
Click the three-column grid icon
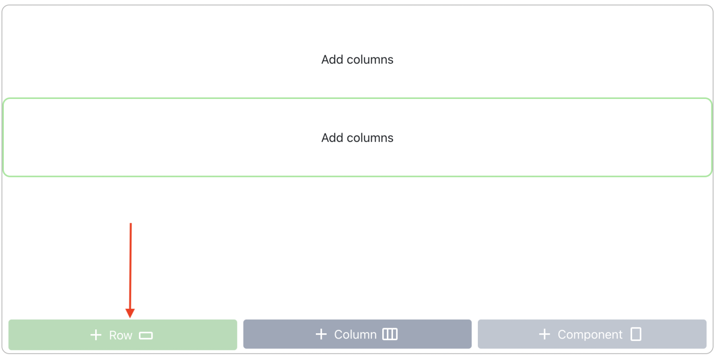point(390,334)
